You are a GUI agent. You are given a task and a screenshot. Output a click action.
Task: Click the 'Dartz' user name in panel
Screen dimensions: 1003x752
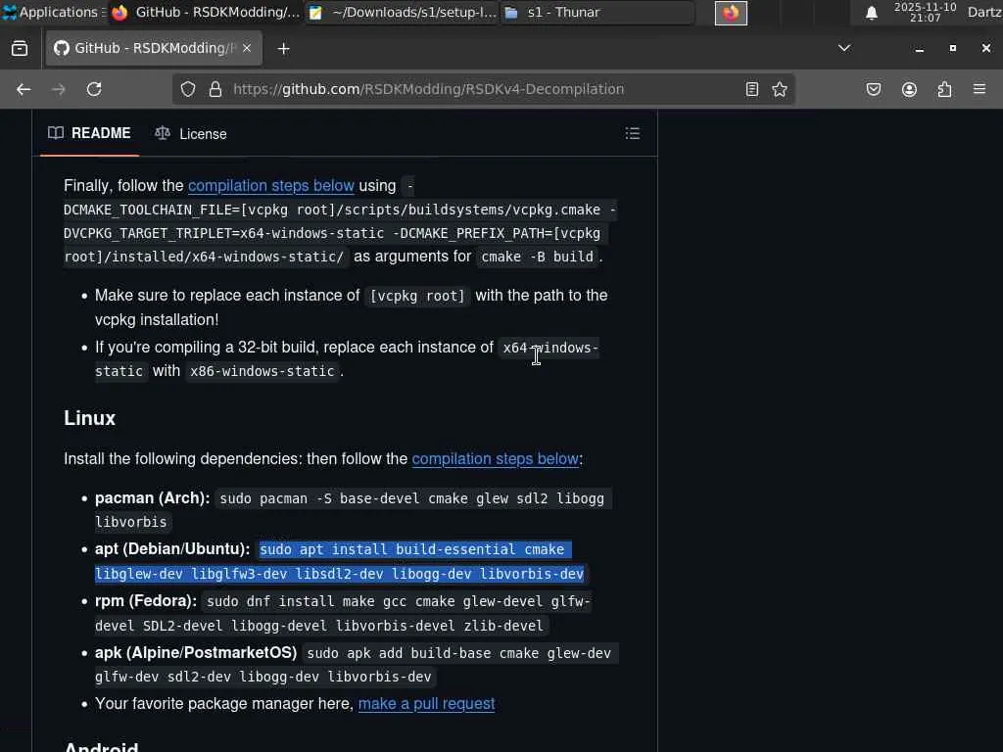pos(984,12)
